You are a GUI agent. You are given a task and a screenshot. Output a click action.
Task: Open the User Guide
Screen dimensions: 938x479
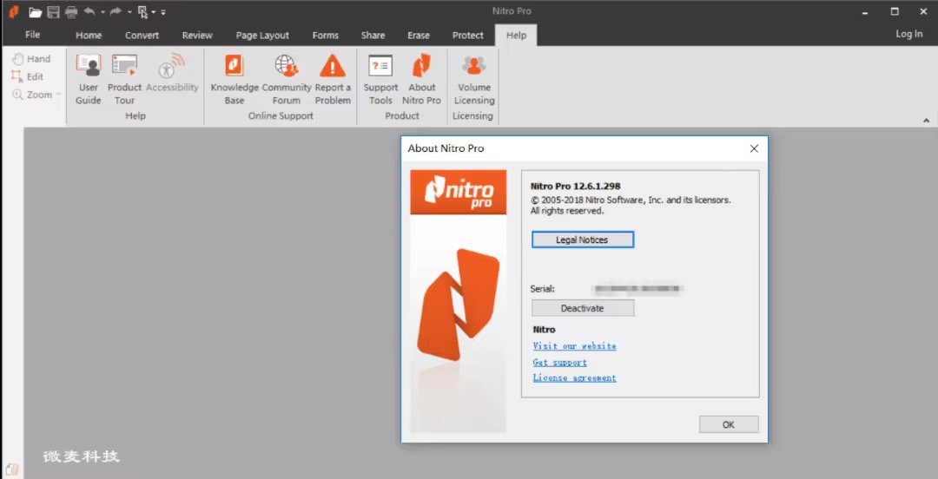[89, 78]
